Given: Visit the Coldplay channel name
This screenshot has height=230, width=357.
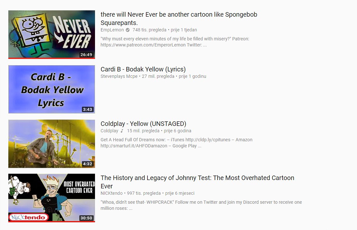Looking at the screenshot, I should [109, 131].
